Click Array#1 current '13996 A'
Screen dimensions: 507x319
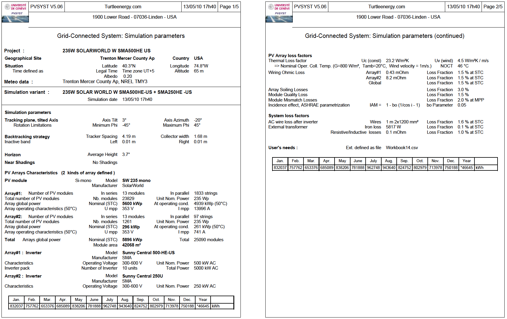point(202,209)
